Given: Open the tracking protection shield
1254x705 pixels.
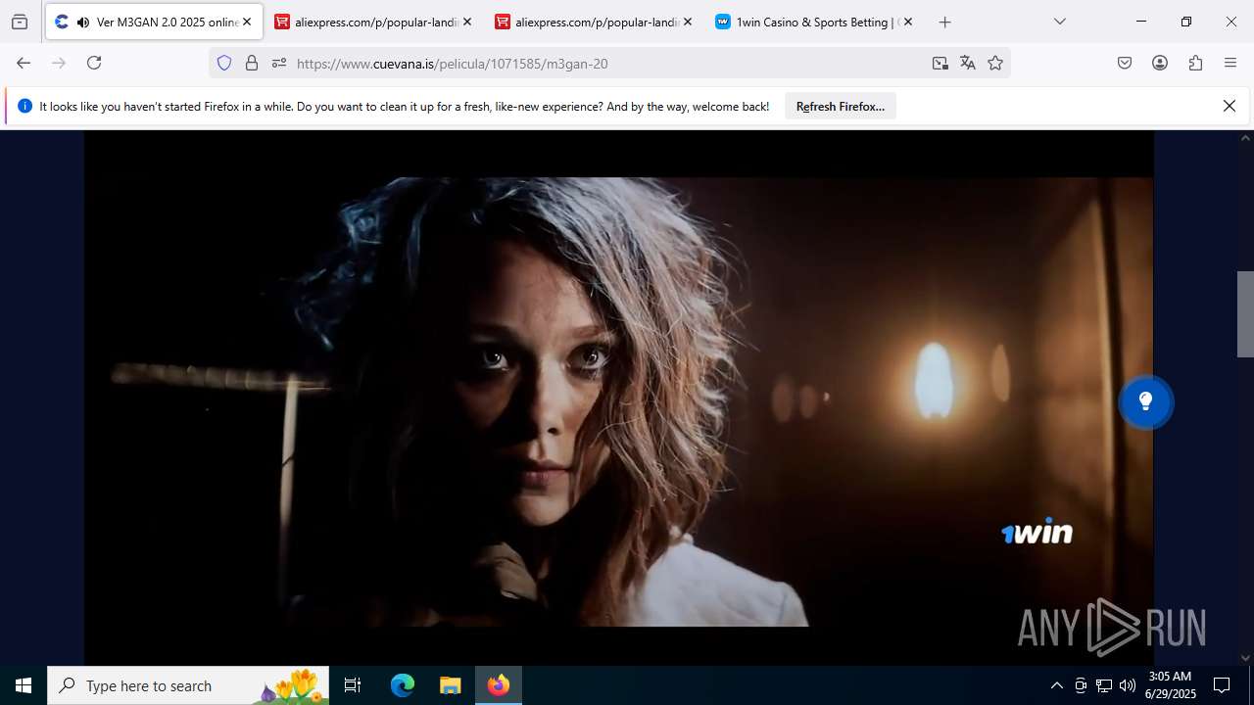Looking at the screenshot, I should (224, 63).
